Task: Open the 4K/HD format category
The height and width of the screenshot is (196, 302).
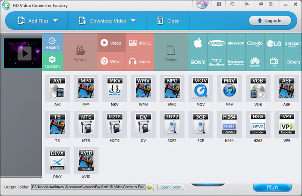Action: pyautogui.click(x=140, y=43)
